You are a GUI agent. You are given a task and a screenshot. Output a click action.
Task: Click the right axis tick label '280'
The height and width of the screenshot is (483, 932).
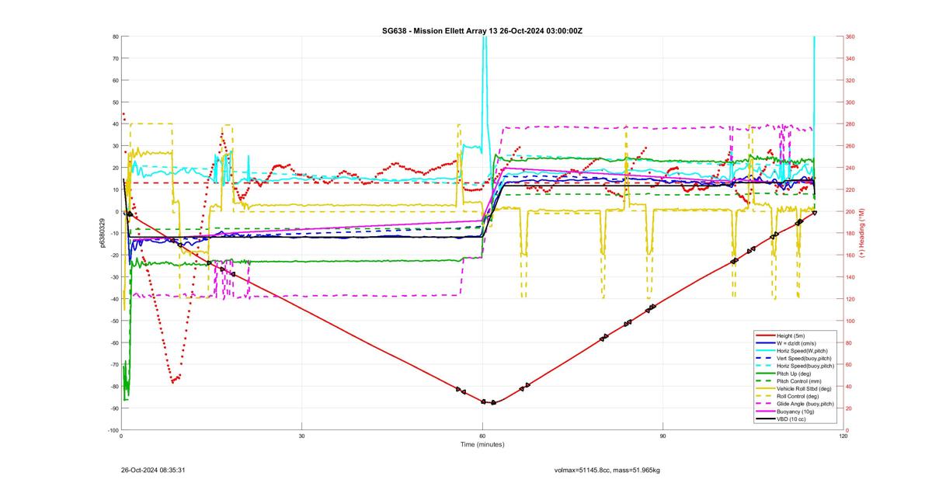click(x=850, y=124)
